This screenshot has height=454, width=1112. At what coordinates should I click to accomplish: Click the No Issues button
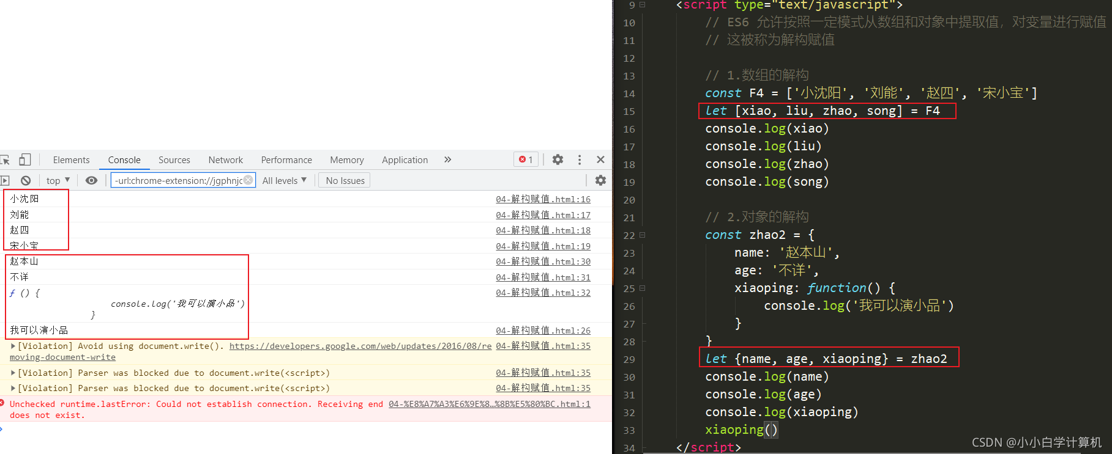345,180
